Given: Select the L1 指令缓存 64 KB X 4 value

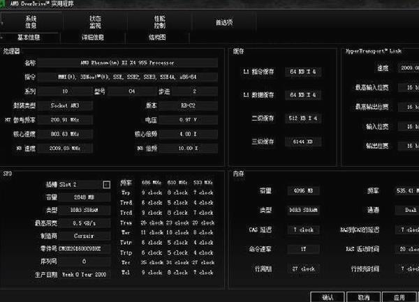Looking at the screenshot, I should 303,72.
